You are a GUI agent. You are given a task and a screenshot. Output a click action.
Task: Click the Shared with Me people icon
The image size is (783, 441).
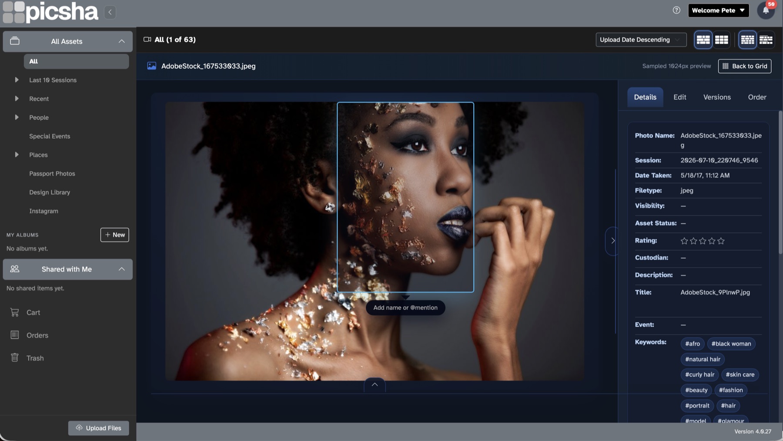click(15, 269)
